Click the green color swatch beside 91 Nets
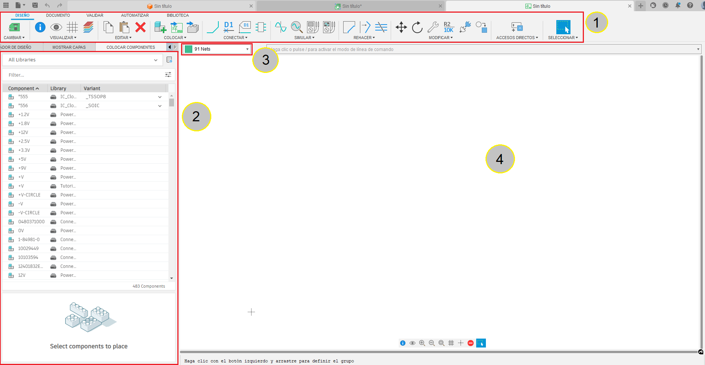Viewport: 705px width, 365px height. [x=189, y=49]
